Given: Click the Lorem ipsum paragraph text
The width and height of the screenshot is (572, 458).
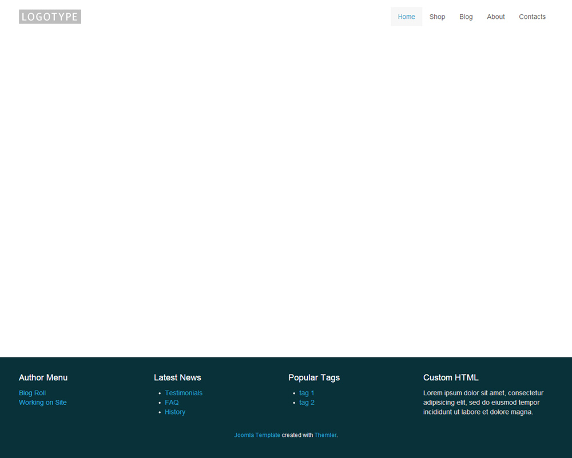Looking at the screenshot, I should coord(483,403).
